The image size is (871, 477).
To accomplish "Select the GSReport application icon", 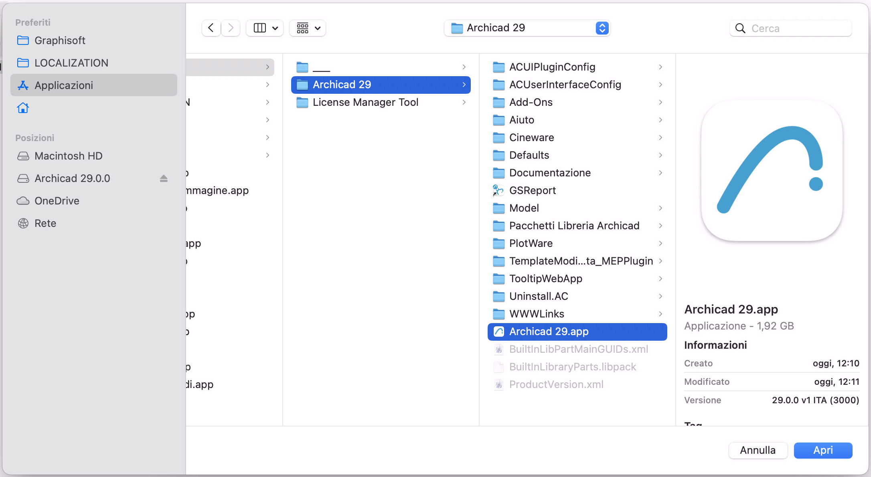I will [x=498, y=190].
